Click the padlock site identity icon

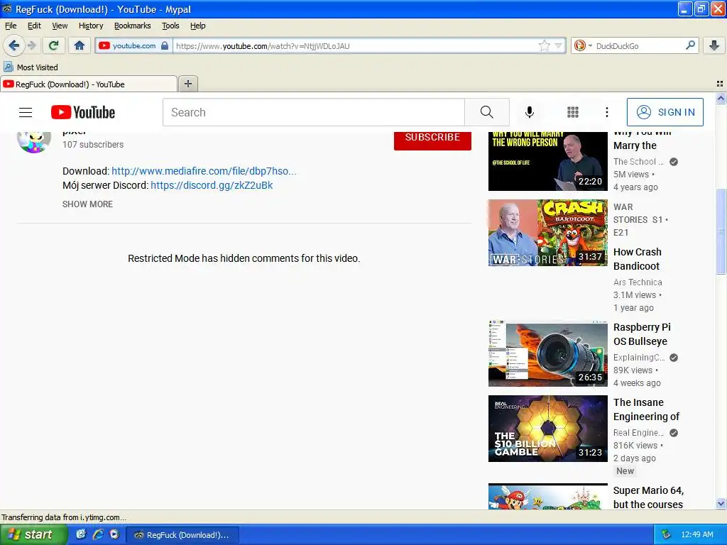pyautogui.click(x=165, y=45)
